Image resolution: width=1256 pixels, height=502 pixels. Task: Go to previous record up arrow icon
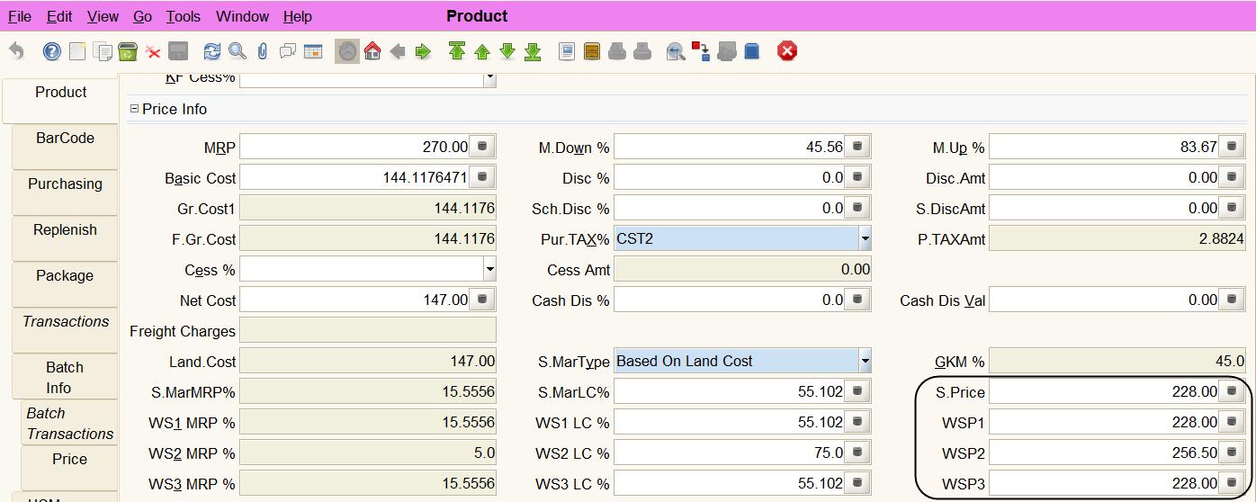482,51
